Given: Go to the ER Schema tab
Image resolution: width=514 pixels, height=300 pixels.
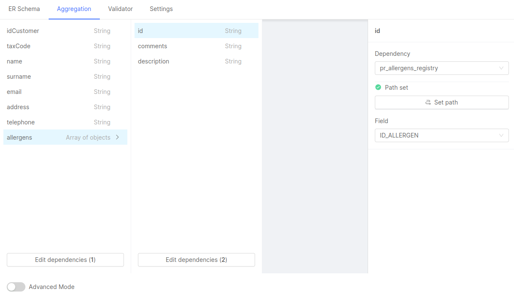Looking at the screenshot, I should tap(24, 9).
